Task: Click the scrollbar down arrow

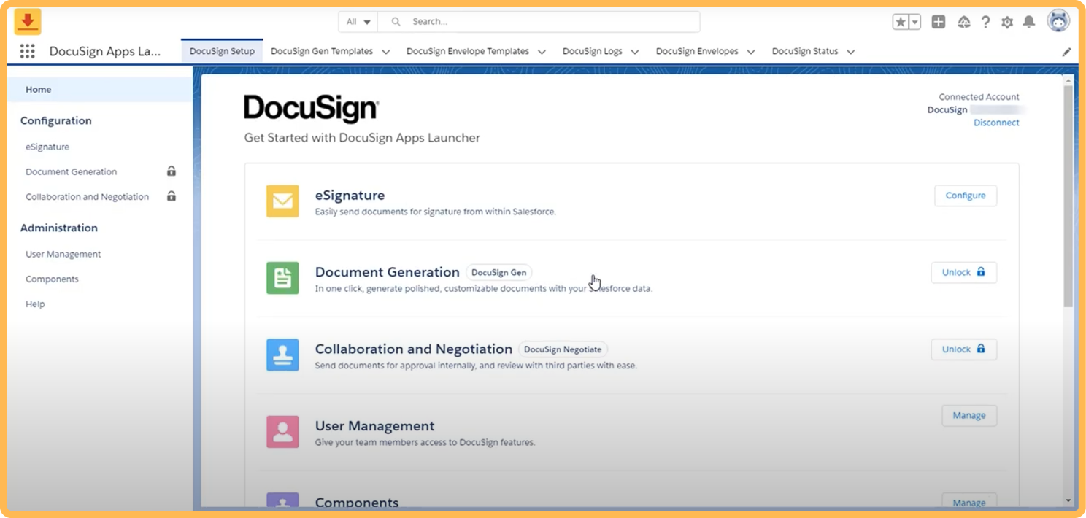Action: pyautogui.click(x=1068, y=501)
